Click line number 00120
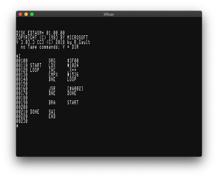Viewport: 218px width, 178px height. [22, 70]
